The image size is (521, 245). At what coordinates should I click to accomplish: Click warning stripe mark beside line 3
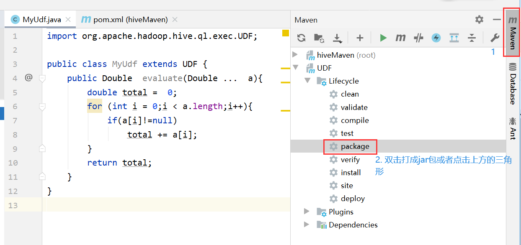[286, 68]
